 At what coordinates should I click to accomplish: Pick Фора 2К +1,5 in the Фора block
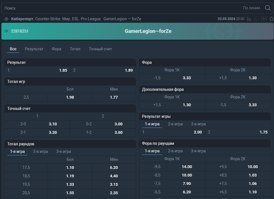click(238, 78)
